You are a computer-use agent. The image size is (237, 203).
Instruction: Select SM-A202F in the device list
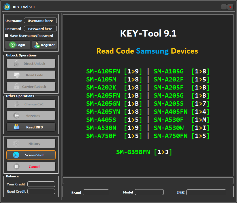[169, 79]
